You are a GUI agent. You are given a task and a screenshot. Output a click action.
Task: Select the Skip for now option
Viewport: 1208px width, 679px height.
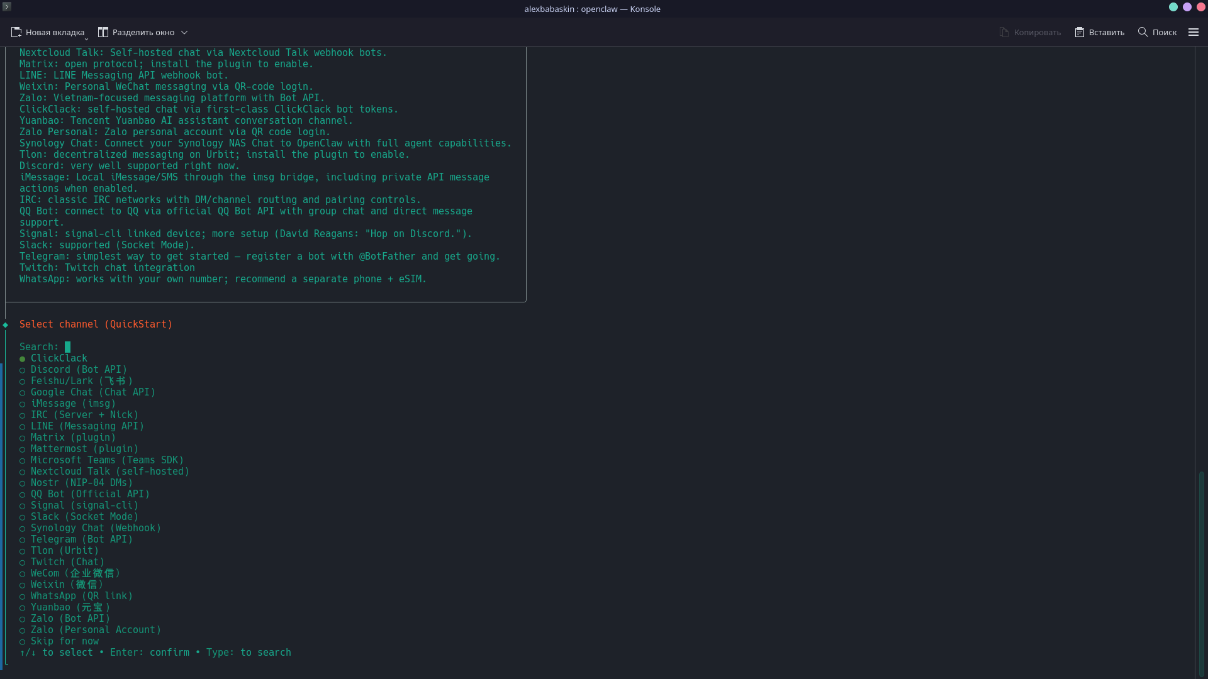click(59, 641)
